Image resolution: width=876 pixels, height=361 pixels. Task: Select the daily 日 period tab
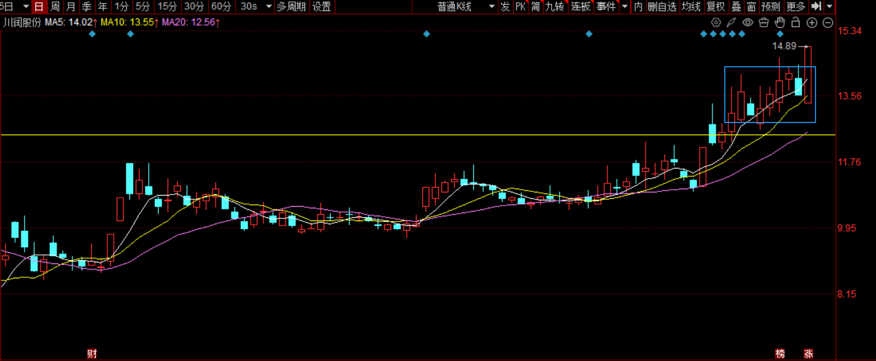[39, 6]
